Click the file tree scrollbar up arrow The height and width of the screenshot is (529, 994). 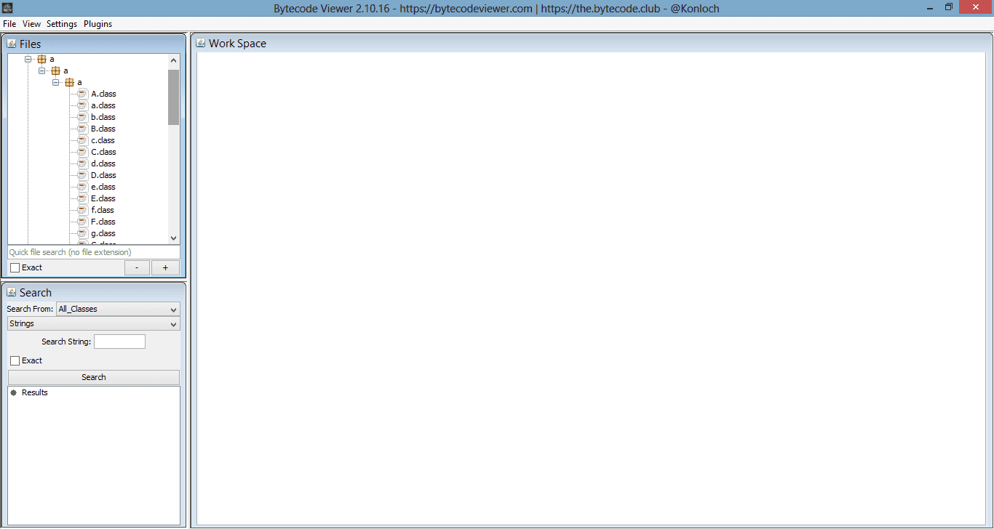[173, 60]
